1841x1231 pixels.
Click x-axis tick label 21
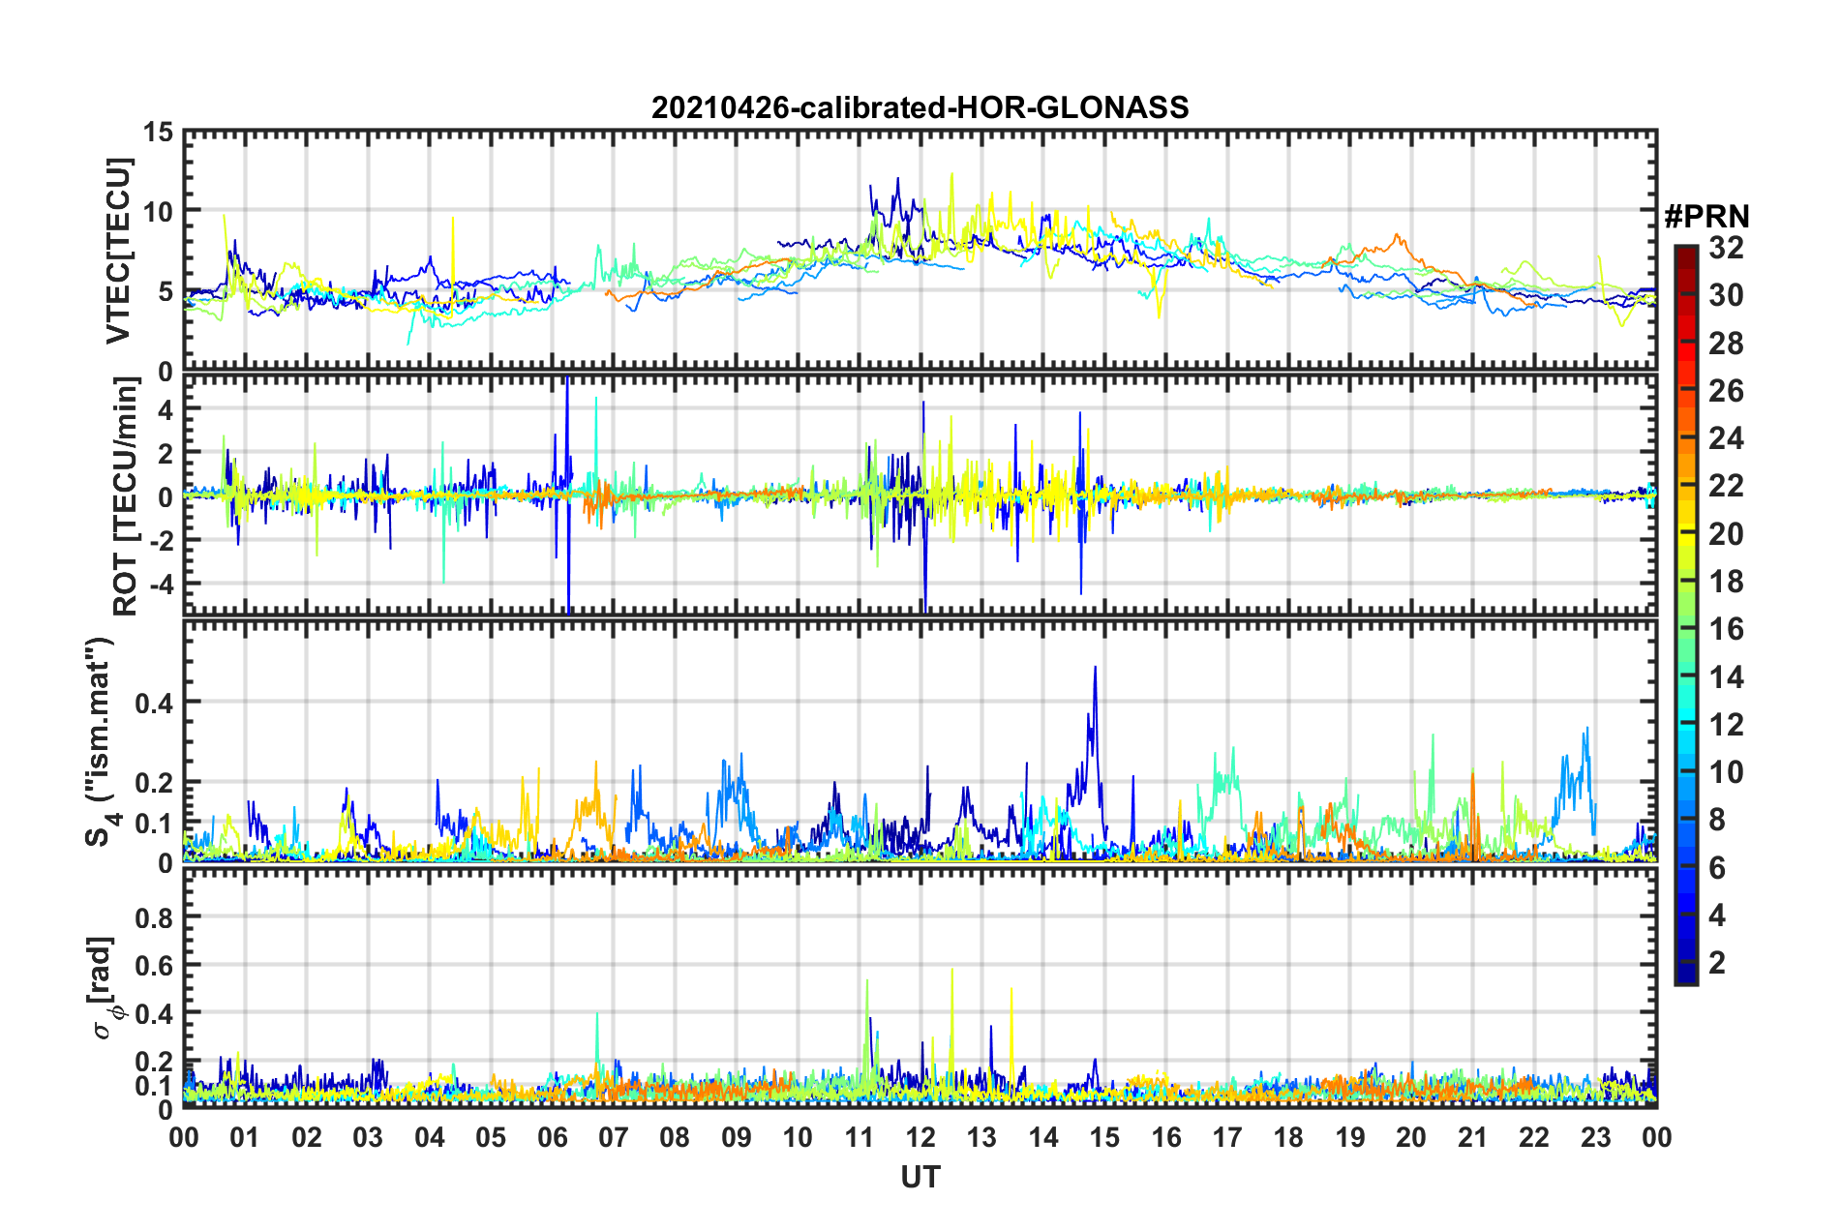[x=1472, y=1136]
